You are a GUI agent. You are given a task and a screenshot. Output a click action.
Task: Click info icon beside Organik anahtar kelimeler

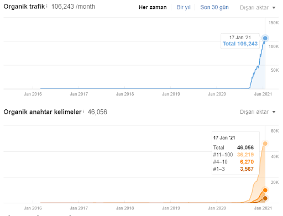[x=83, y=112]
